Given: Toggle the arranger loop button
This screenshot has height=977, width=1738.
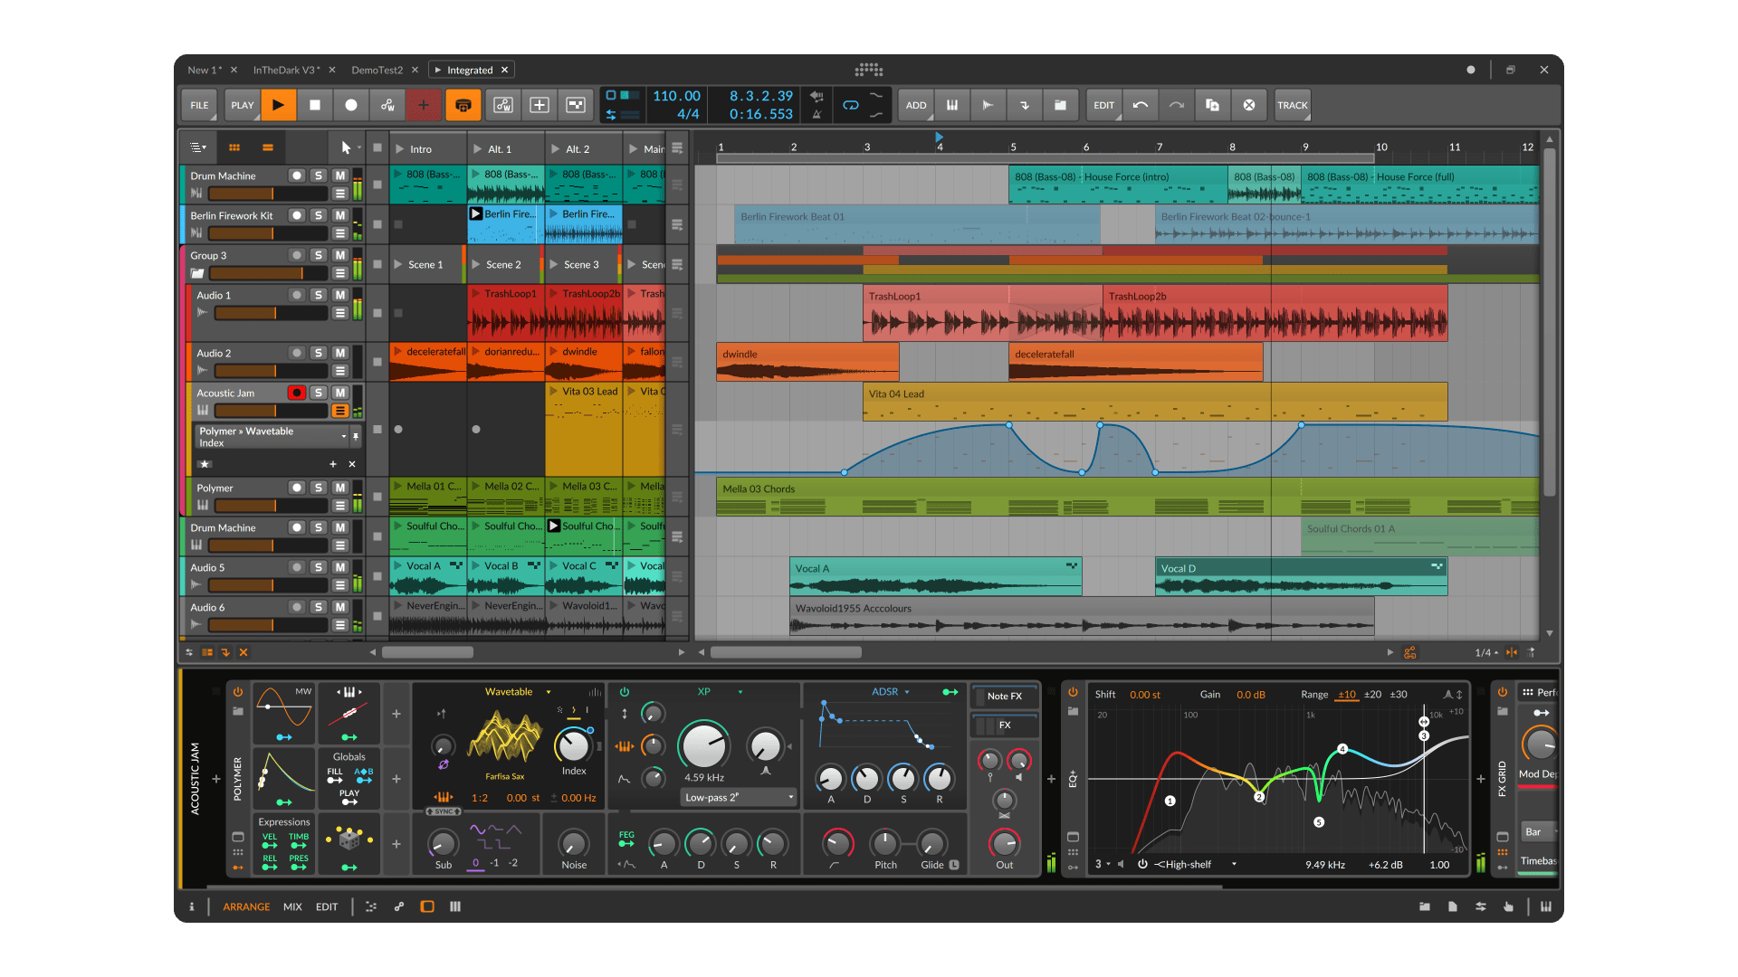Looking at the screenshot, I should pyautogui.click(x=850, y=105).
